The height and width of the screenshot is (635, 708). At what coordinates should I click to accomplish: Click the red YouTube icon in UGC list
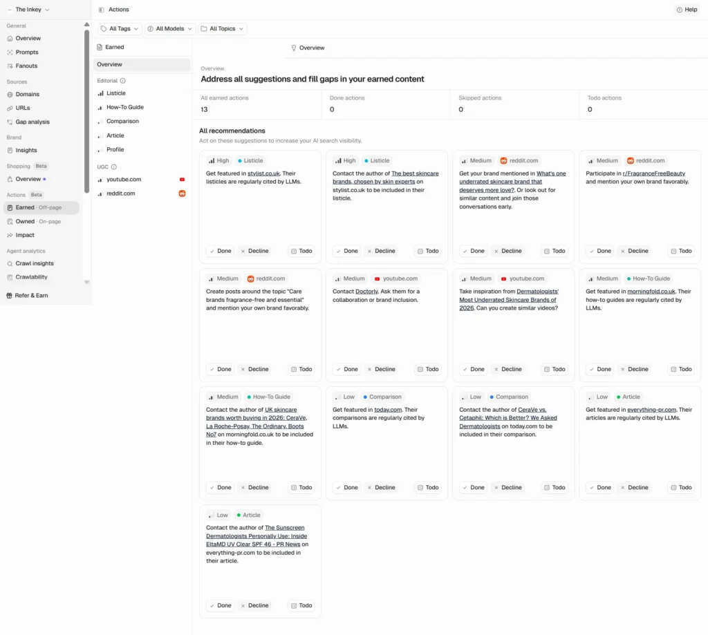coord(182,180)
